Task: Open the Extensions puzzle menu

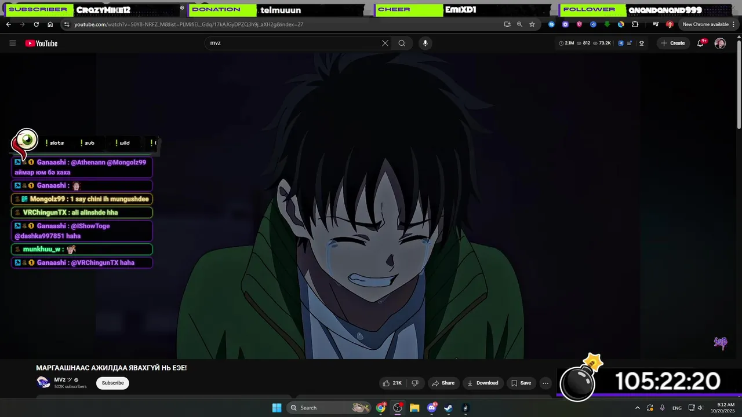Action: pos(635,24)
